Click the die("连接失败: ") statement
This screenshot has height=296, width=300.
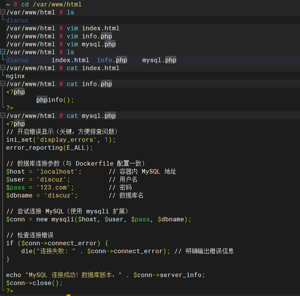coord(96,251)
